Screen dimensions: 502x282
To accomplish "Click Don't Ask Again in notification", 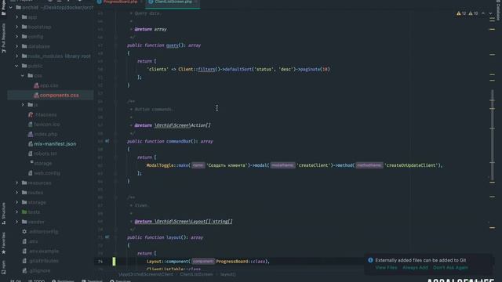I will [x=450, y=268].
